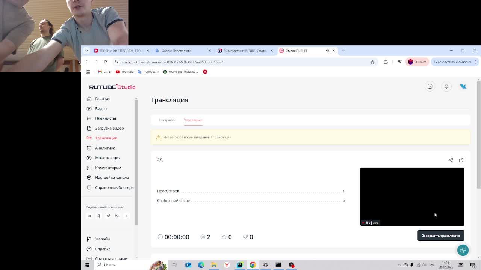Viewport: 481px width, 270px height.
Task: Open the Viber social link
Action: [117, 216]
